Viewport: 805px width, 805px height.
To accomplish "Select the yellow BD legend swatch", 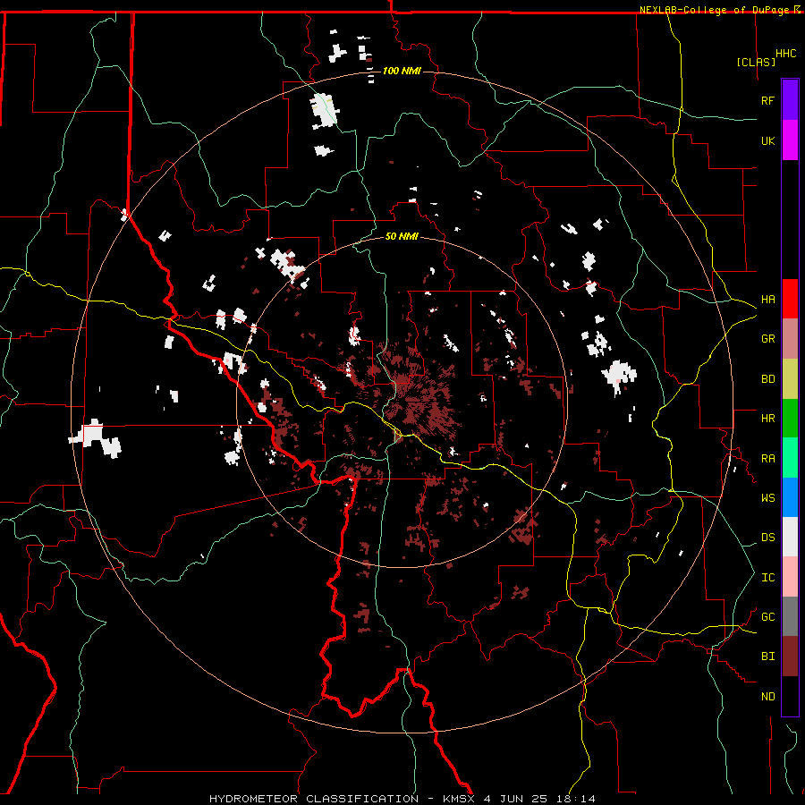I will pyautogui.click(x=790, y=379).
